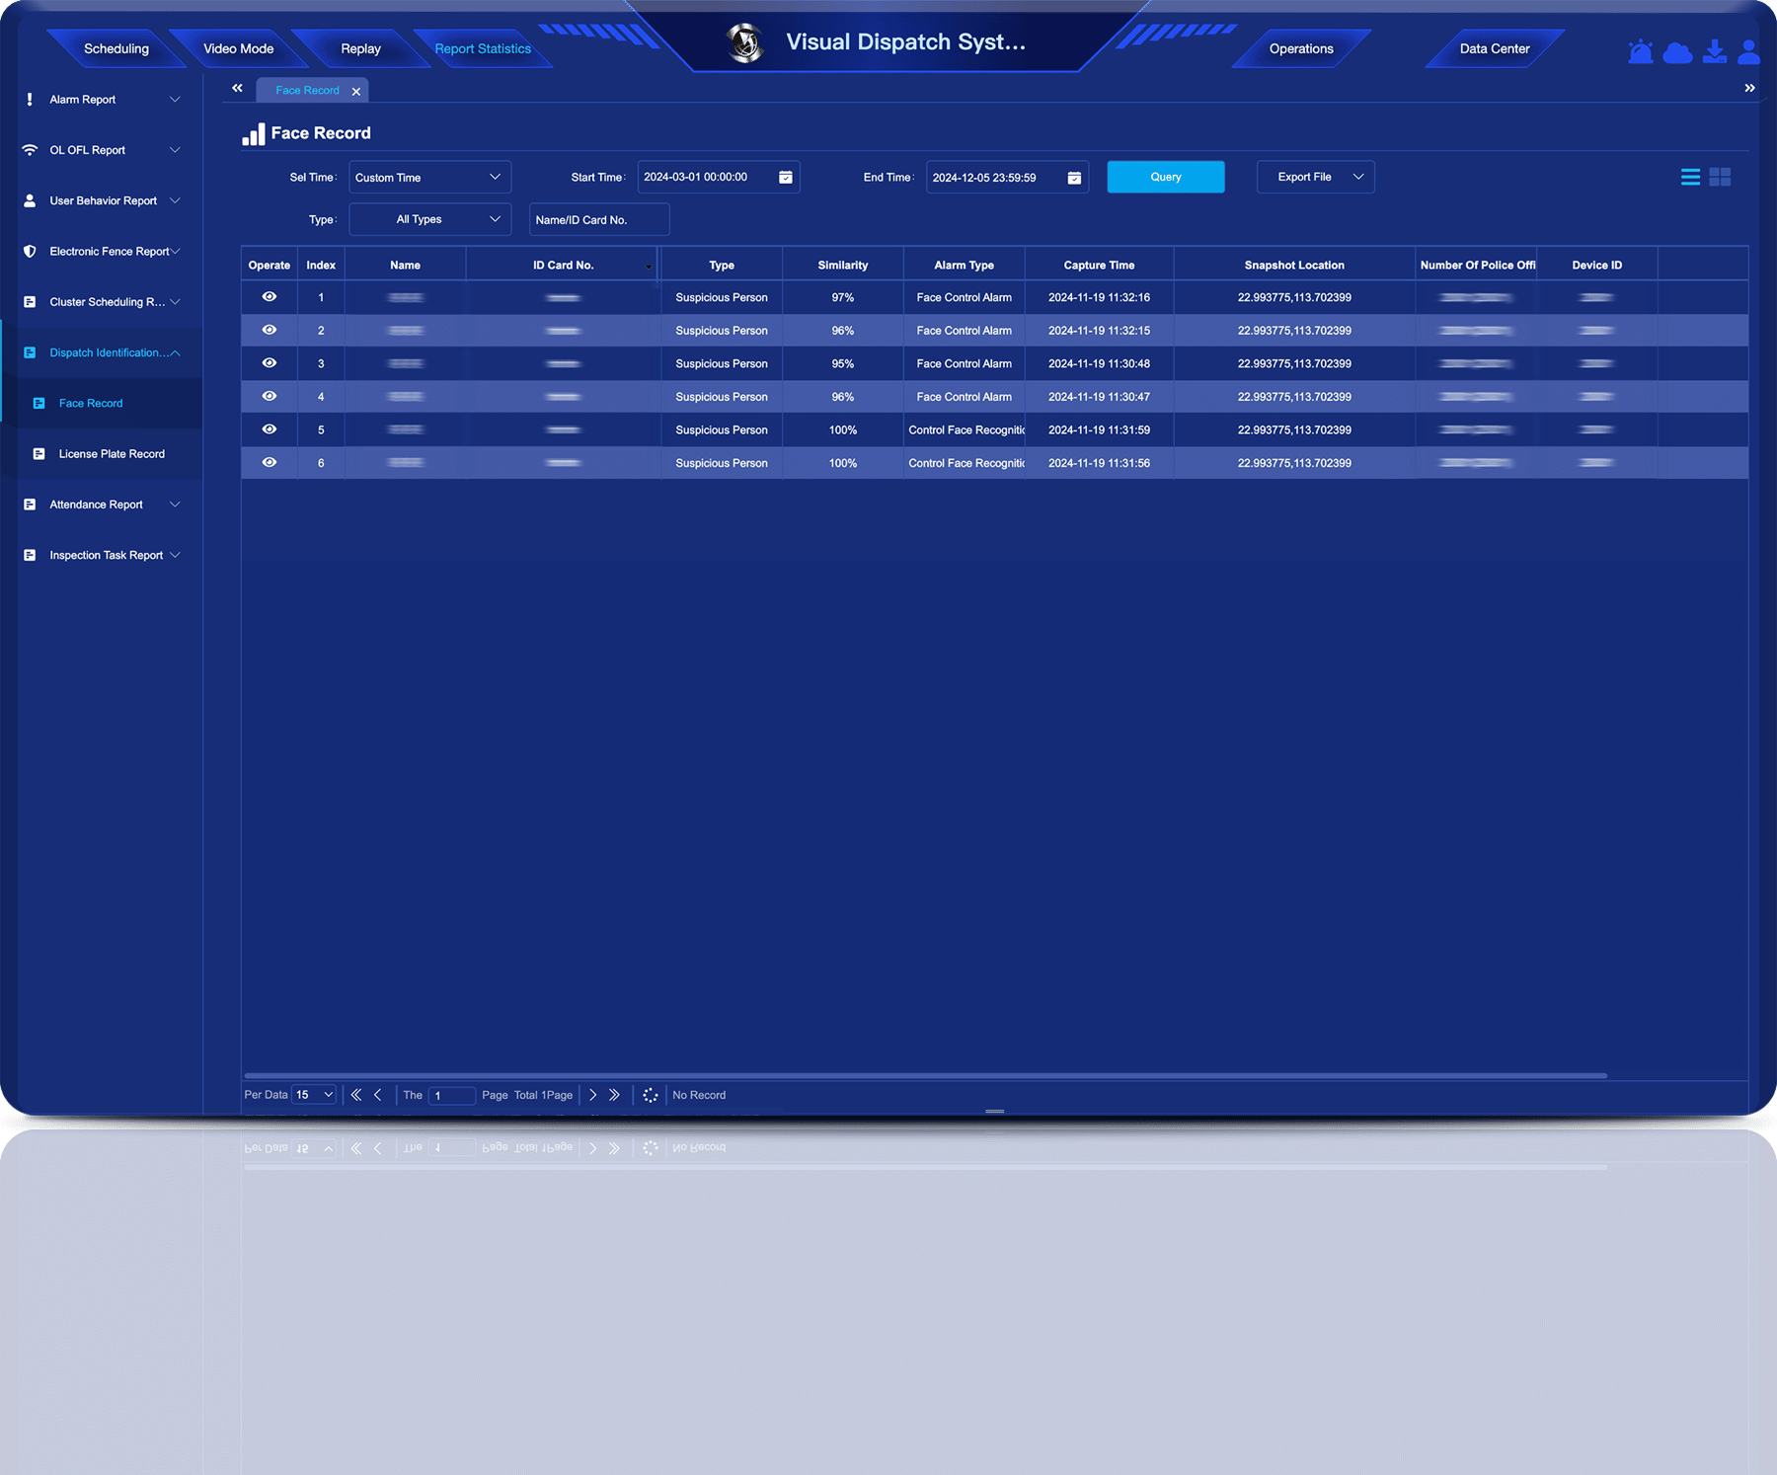Switch to the Video Mode tab

click(238, 48)
